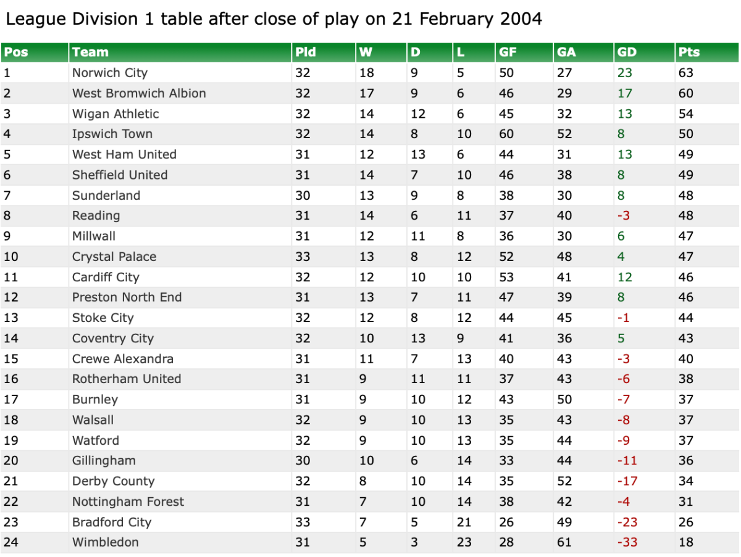Screen dimensions: 741x557
Task: Select the GF column header
Action: [508, 52]
